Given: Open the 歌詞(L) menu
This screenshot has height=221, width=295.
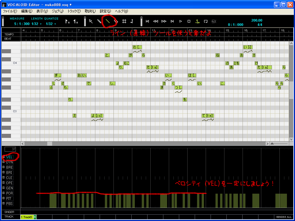Looking at the screenshot, I should pyautogui.click(x=90, y=11).
